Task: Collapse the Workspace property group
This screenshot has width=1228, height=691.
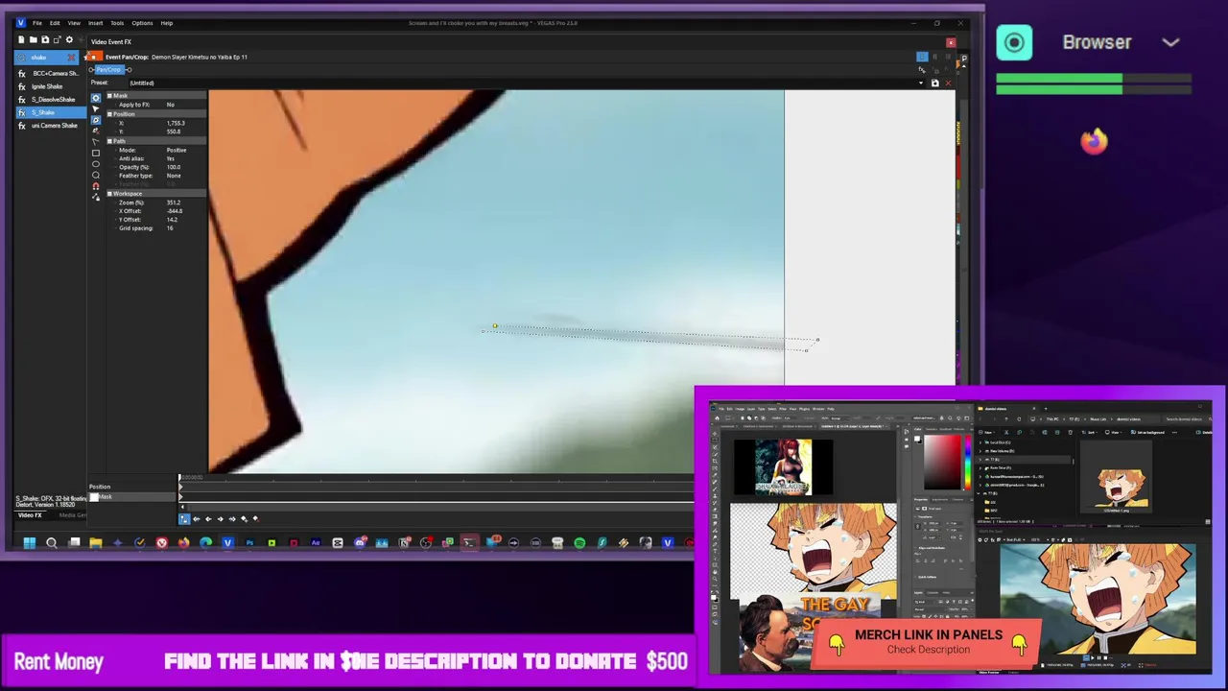Action: 109,194
